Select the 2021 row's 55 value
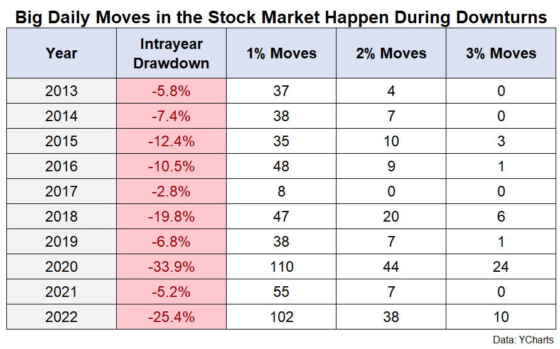 pyautogui.click(x=281, y=292)
